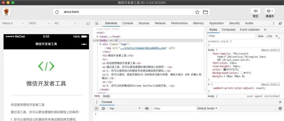Switch to the Performance tab
The image size is (284, 121).
(179, 23)
